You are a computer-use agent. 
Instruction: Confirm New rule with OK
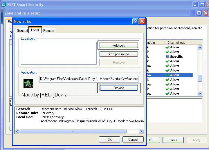coord(109,139)
